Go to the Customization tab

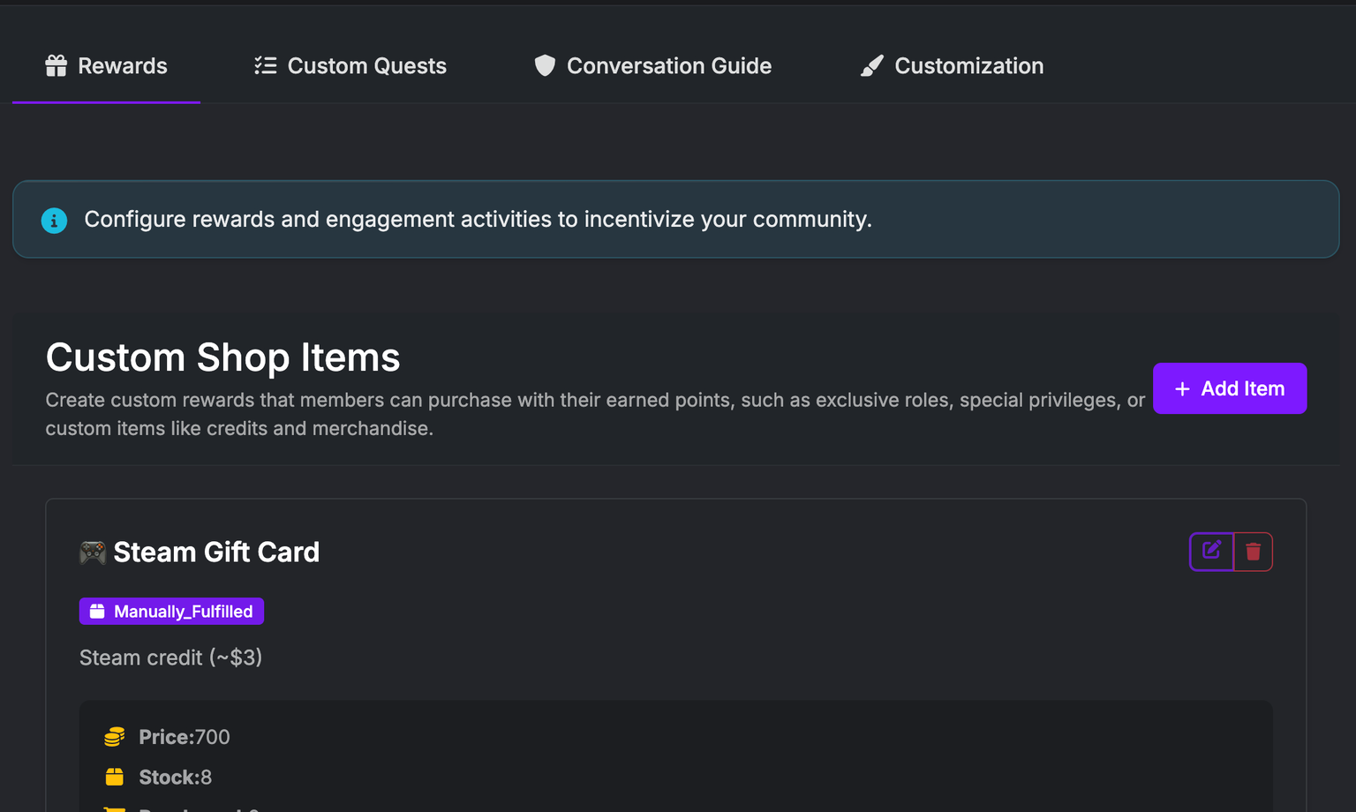pyautogui.click(x=968, y=66)
